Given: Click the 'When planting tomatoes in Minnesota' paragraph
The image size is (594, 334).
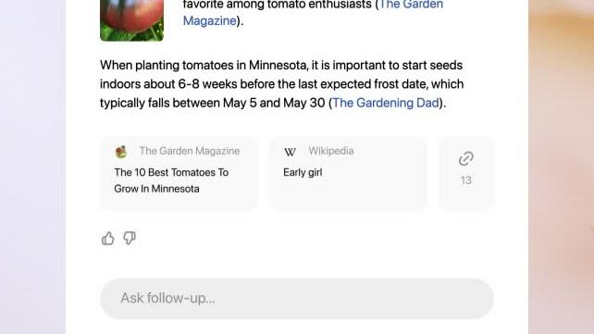Looking at the screenshot, I should coord(281,84).
